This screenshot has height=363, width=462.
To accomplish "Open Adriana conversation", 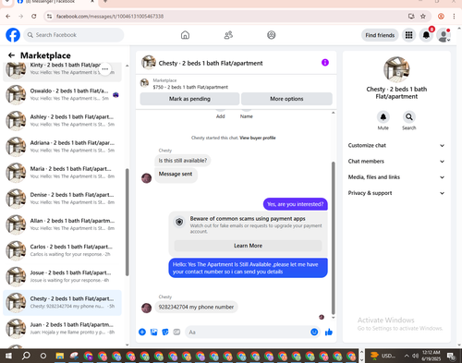I will (62, 147).
